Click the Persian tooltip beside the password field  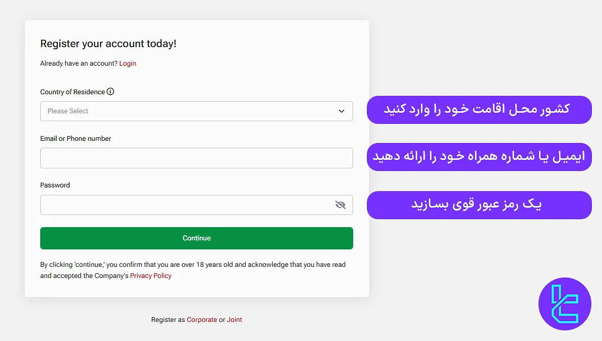[x=479, y=205]
